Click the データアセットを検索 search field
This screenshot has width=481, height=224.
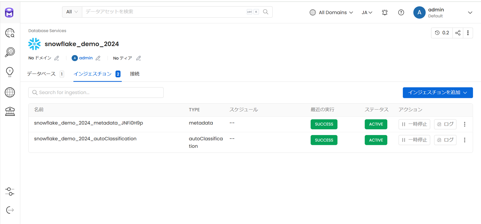tap(164, 12)
